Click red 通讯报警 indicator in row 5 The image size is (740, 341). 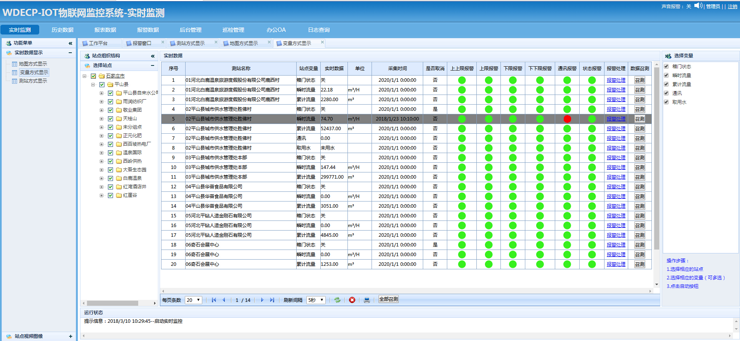pos(567,119)
